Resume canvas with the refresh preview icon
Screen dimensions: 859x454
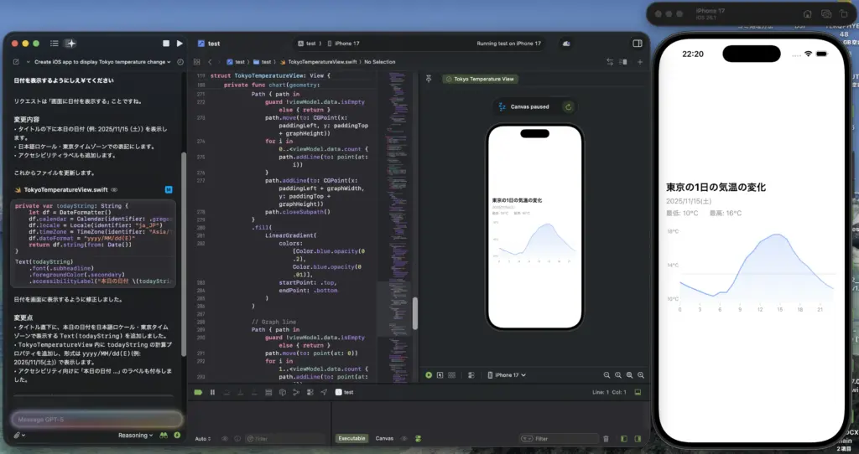coord(569,106)
